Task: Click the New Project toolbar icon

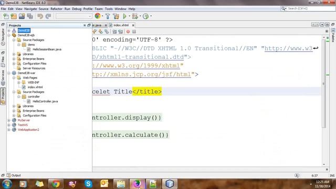Action: (x=14, y=16)
